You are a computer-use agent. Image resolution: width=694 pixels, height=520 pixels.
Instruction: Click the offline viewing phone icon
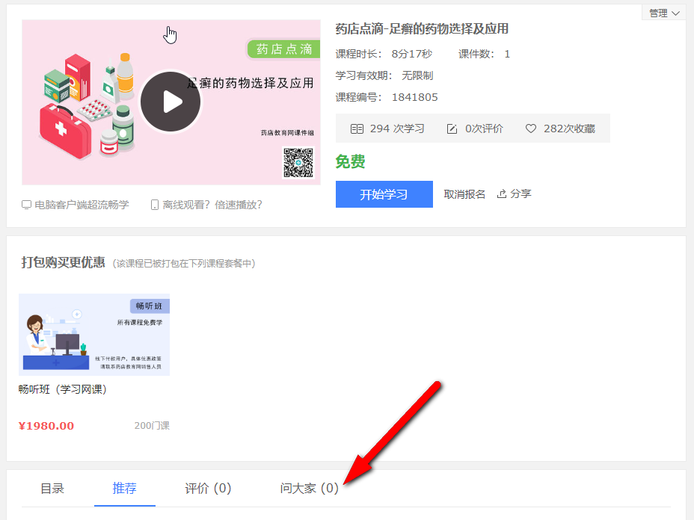(x=155, y=205)
